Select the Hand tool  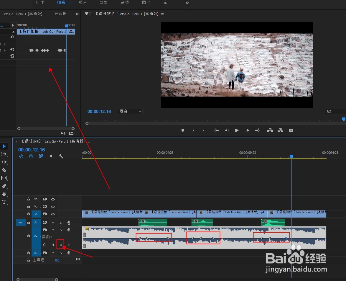4,194
